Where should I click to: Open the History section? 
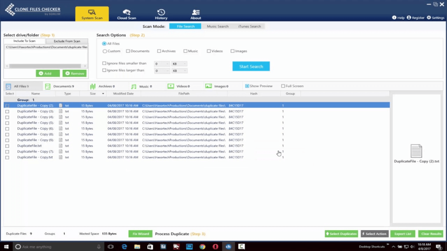[x=161, y=14]
